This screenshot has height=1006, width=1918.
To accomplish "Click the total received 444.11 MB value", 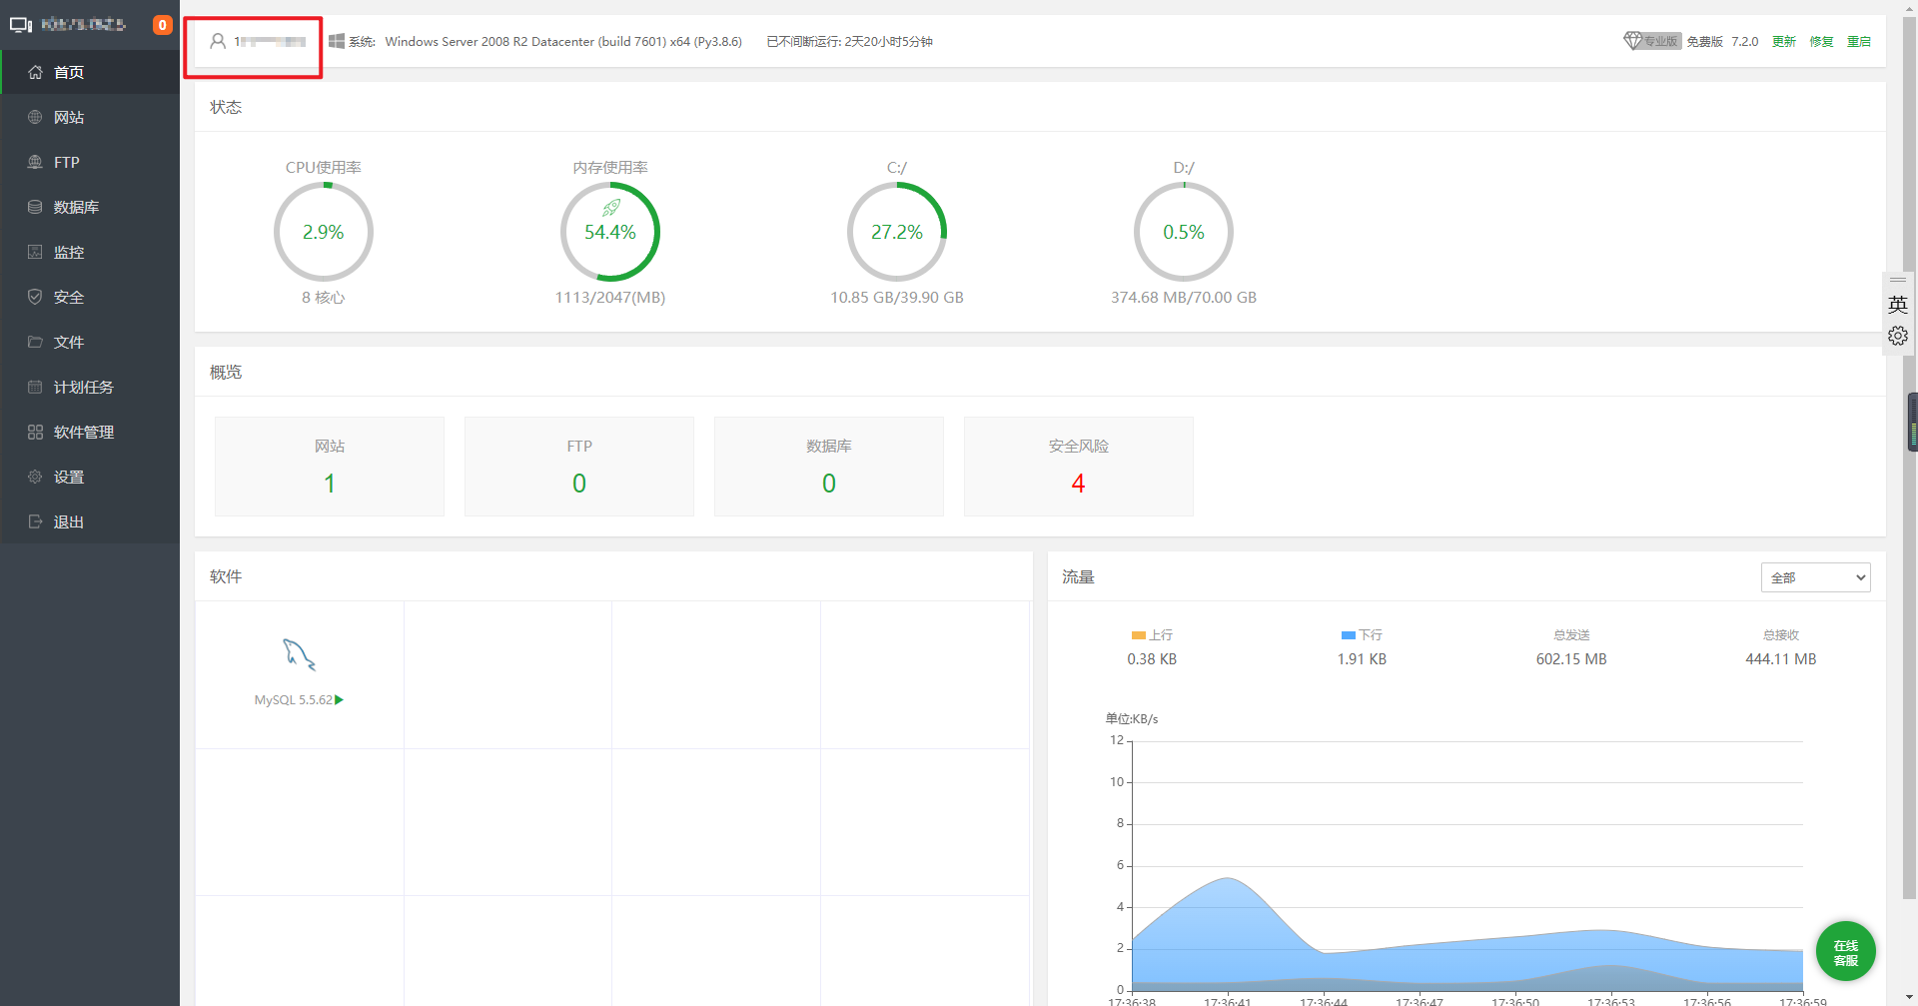I will pos(1781,659).
